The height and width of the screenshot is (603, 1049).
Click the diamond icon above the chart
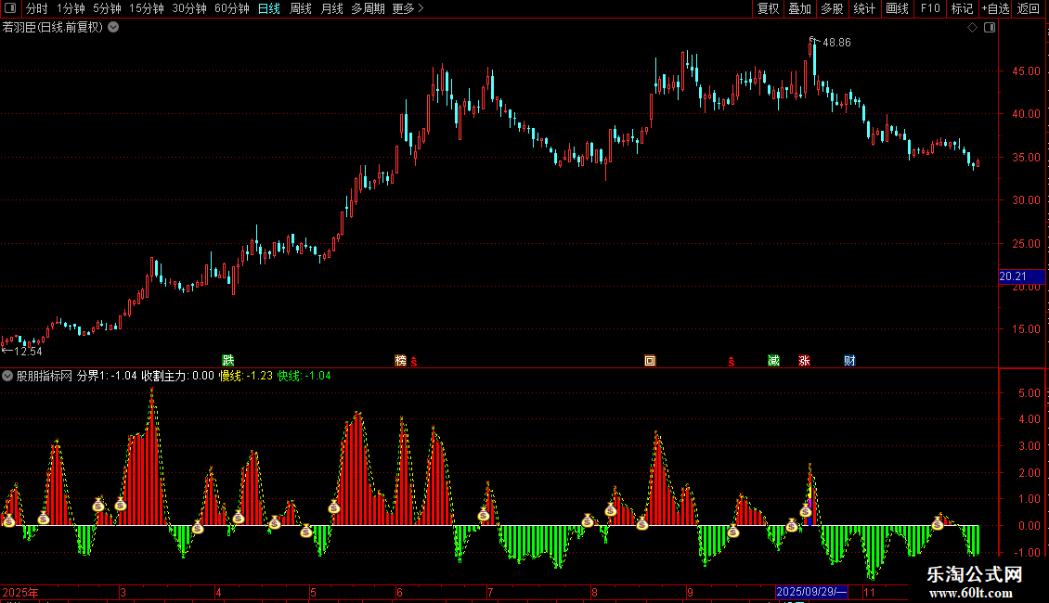pos(973,28)
